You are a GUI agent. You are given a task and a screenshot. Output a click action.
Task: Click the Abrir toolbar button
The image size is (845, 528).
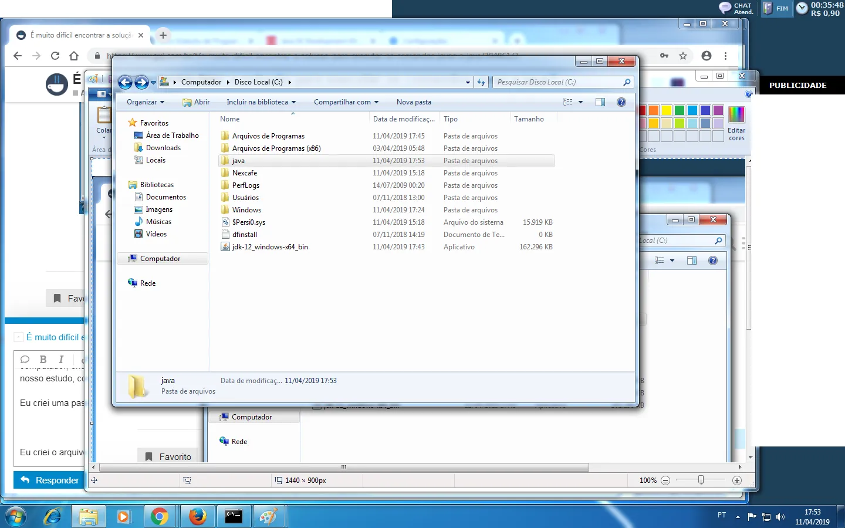(196, 102)
